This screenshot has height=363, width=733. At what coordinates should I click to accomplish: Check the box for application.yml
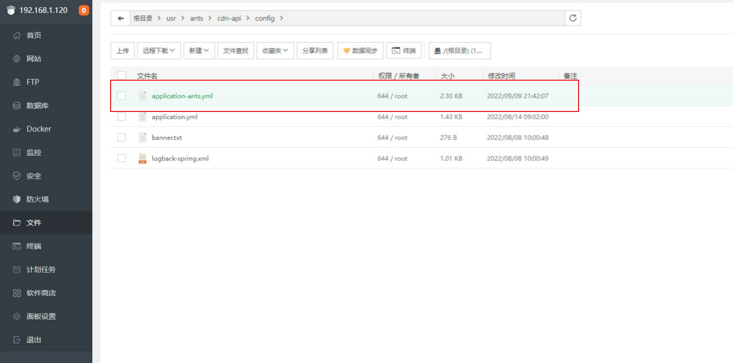122,117
